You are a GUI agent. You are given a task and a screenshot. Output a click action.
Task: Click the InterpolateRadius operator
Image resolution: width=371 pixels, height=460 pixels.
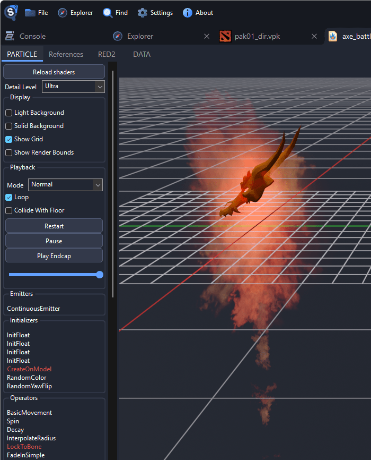click(31, 438)
